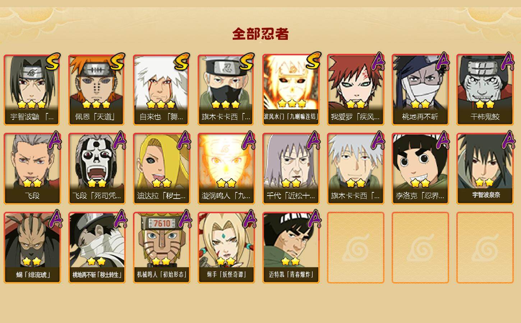Select the 蝎「绯流琥」 ninja card
Image resolution: width=521 pixels, height=323 pixels.
pyautogui.click(x=32, y=248)
